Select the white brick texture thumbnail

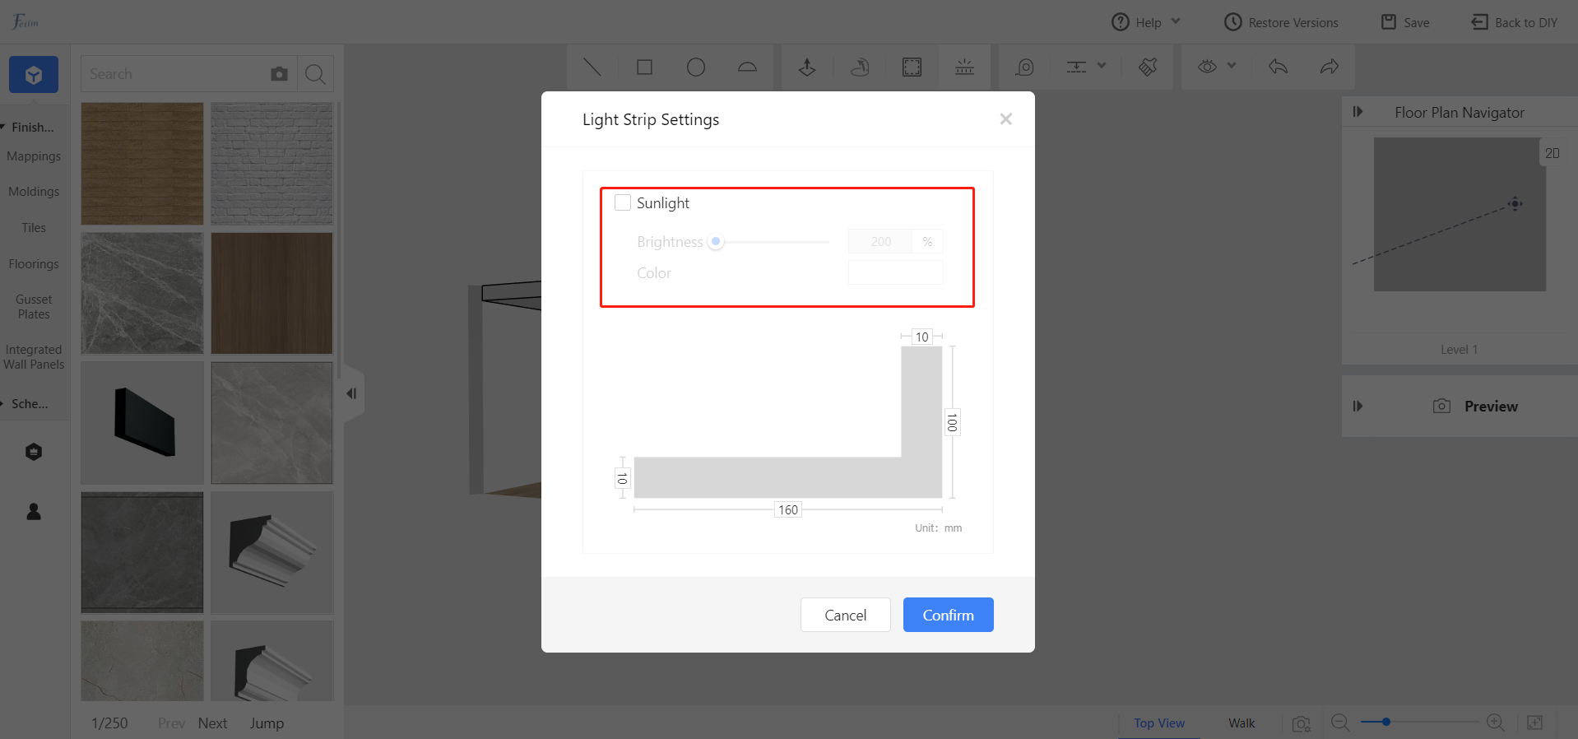272,164
